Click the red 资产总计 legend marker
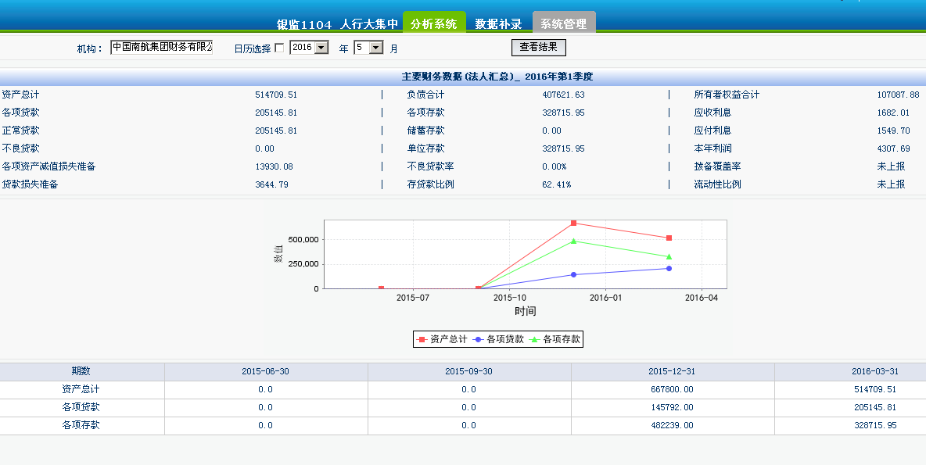This screenshot has width=926, height=465. coord(422,339)
